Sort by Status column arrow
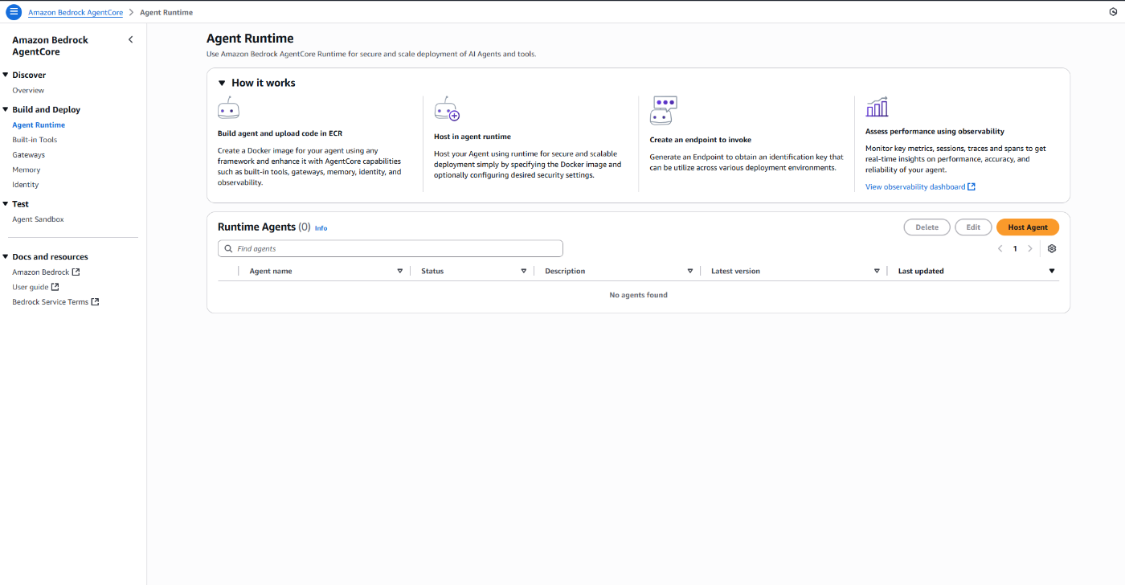The height and width of the screenshot is (585, 1125). (524, 272)
